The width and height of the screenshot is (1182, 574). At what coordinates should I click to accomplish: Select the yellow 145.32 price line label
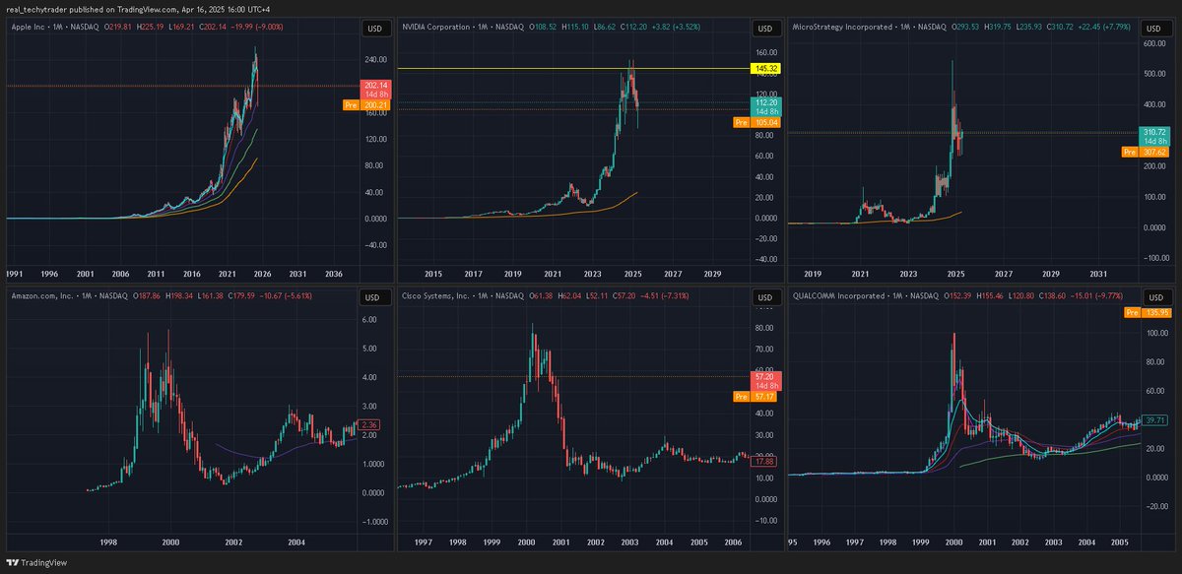(765, 69)
